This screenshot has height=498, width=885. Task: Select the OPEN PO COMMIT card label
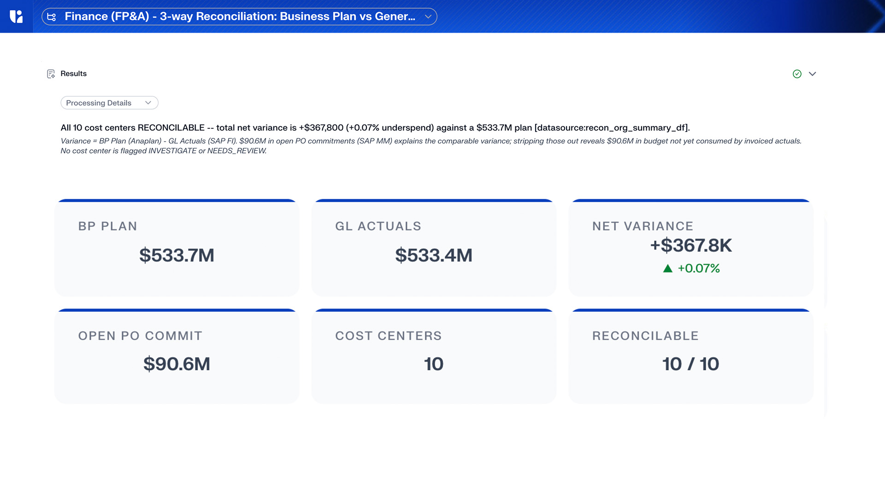140,336
